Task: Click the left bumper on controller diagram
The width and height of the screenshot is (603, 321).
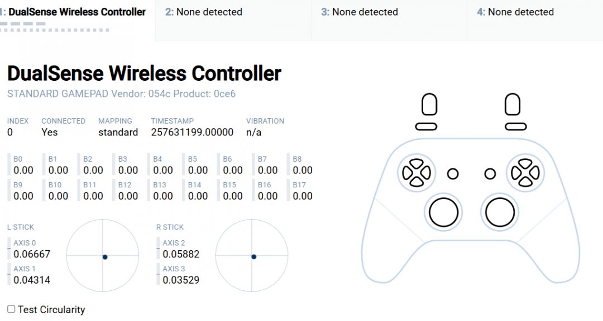Action: tap(427, 127)
